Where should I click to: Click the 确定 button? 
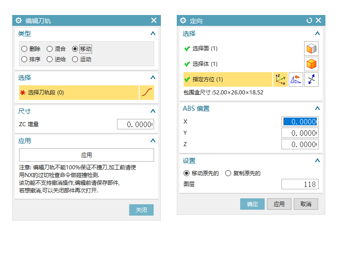(x=252, y=204)
